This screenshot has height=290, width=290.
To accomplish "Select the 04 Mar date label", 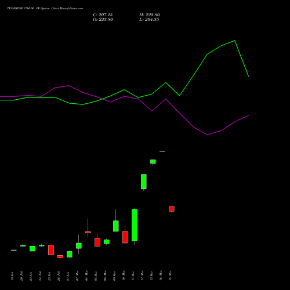I will (86, 275).
